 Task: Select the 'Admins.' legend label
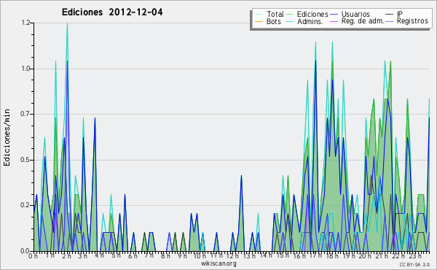pyautogui.click(x=310, y=21)
